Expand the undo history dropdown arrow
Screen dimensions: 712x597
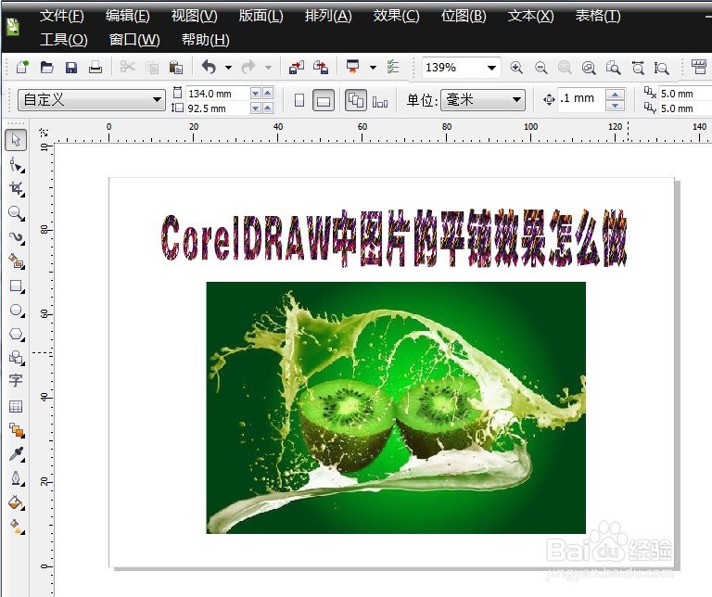228,68
